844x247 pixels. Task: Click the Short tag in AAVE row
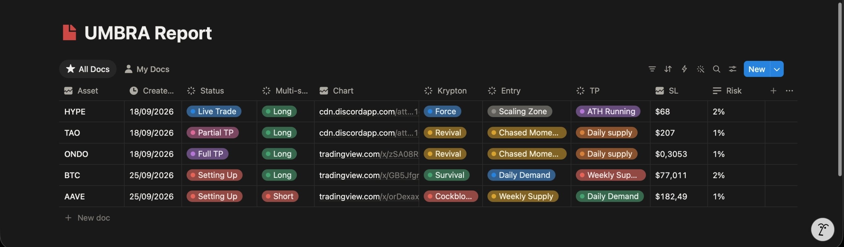[x=280, y=197]
